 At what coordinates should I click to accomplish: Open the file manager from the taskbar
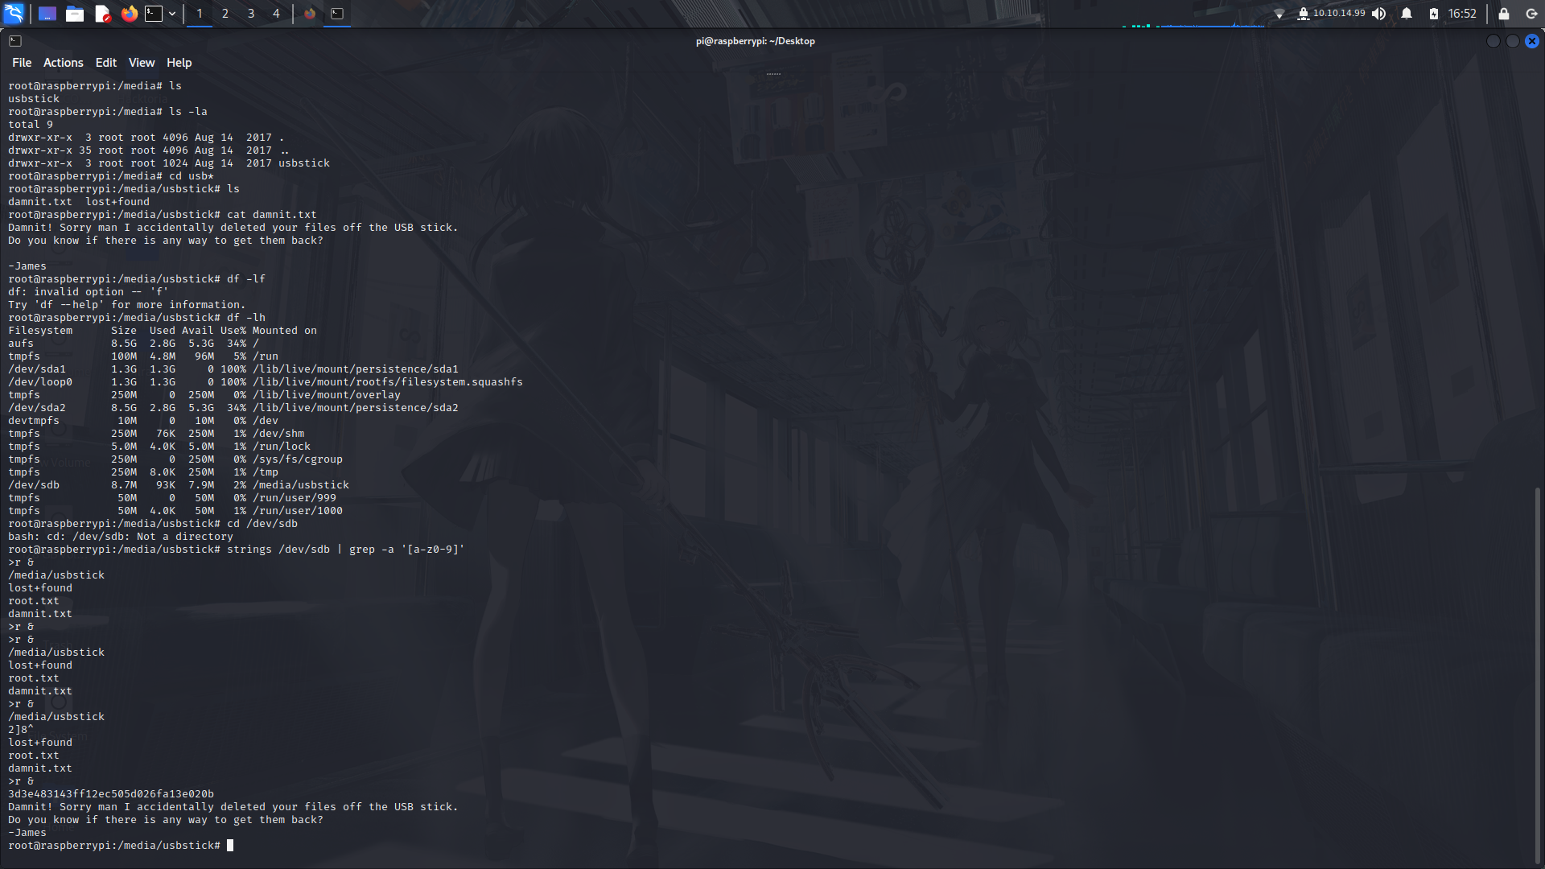(75, 14)
